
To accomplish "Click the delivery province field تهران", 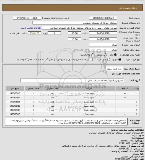I will coord(103,45).
